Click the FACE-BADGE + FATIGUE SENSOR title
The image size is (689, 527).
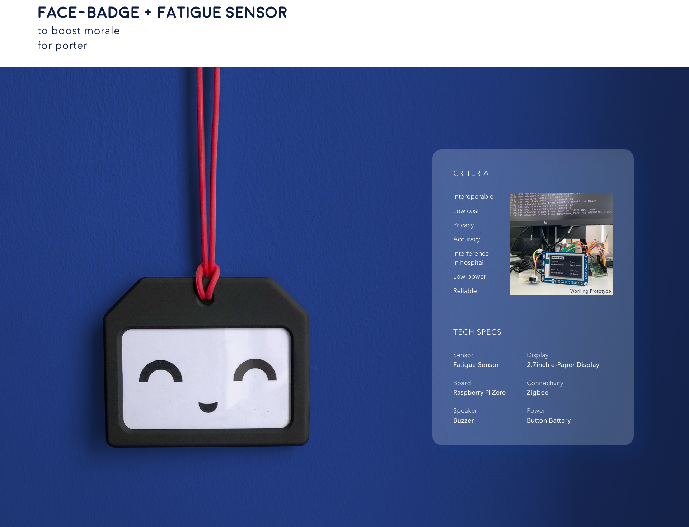point(162,13)
